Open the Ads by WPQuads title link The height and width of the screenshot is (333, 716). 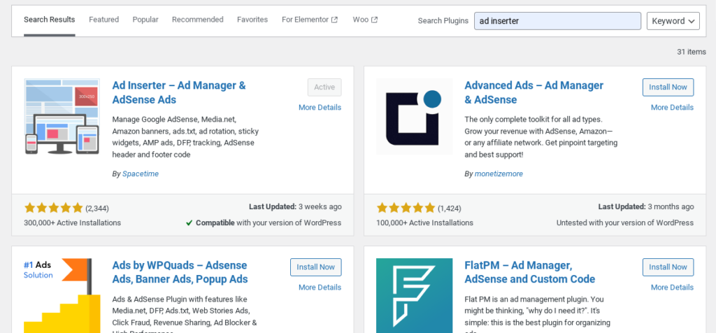[180, 272]
